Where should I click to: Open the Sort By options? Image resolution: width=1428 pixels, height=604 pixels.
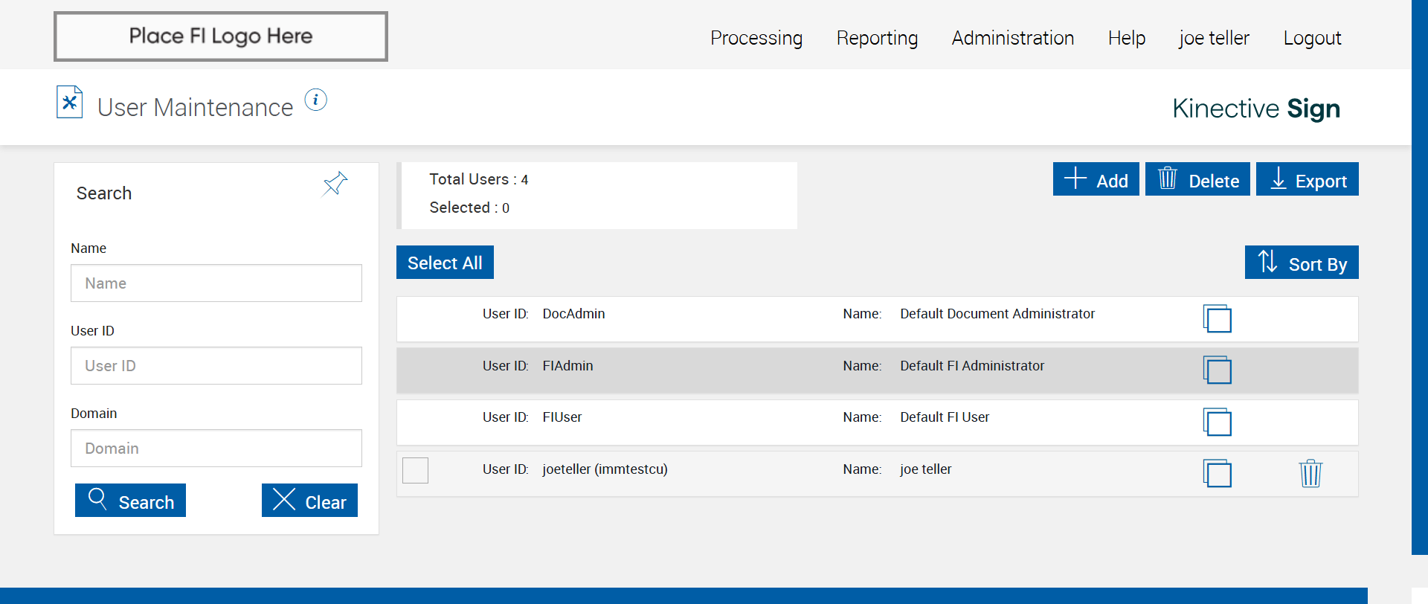tap(1301, 263)
